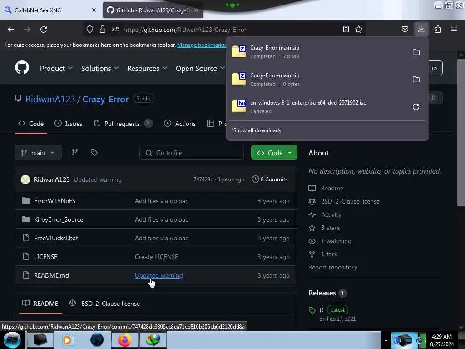Show 7.8 MB Crazy-Error-main.zip in folder
This screenshot has width=465, height=349.
tap(416, 52)
